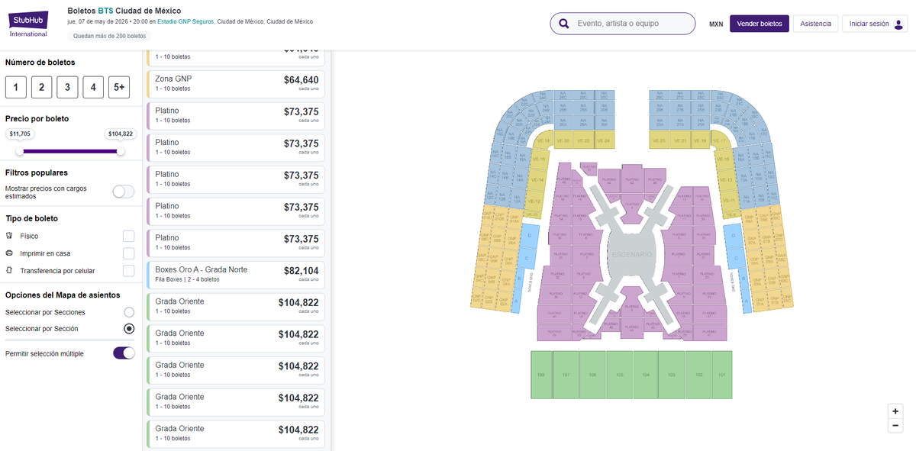Click the magnifying glass search icon
Screen dimensions: 916x451
coord(563,24)
